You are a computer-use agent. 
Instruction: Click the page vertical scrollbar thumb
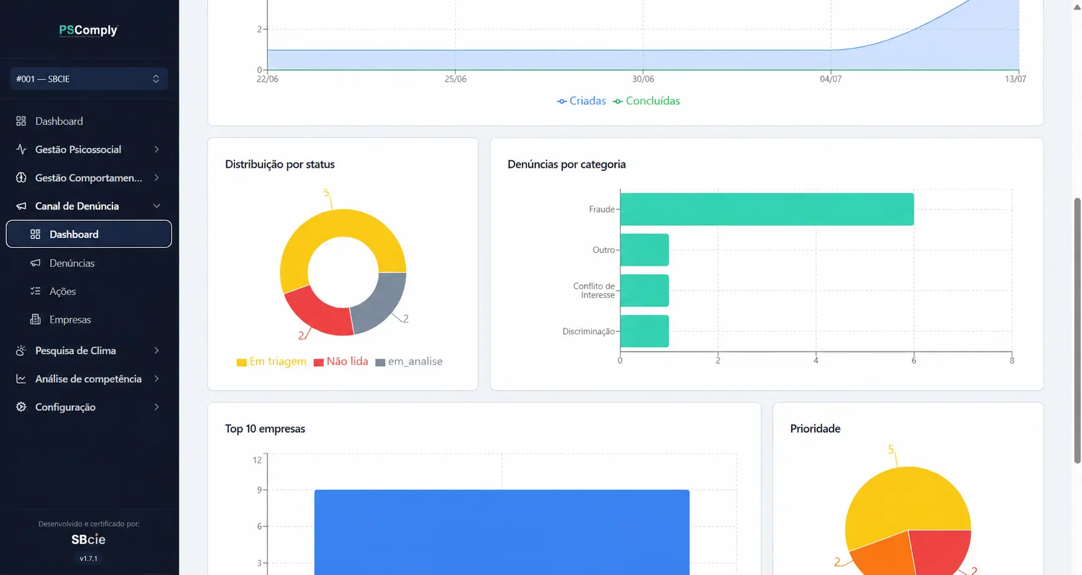point(1077,330)
